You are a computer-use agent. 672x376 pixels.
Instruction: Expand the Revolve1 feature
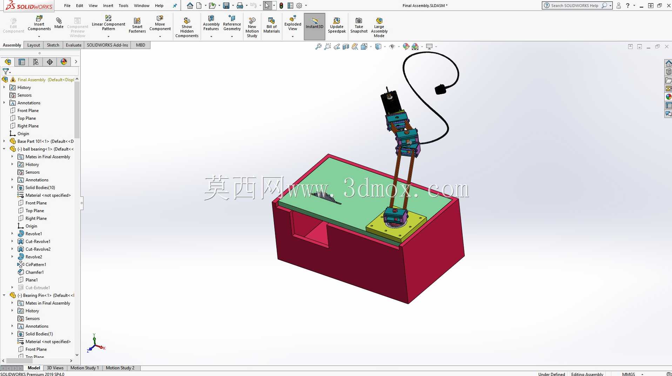point(12,234)
